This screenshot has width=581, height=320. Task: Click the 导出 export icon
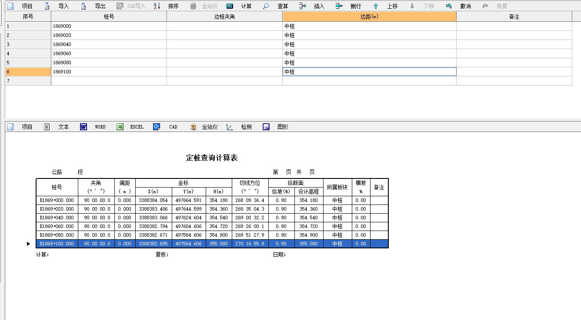pos(83,6)
